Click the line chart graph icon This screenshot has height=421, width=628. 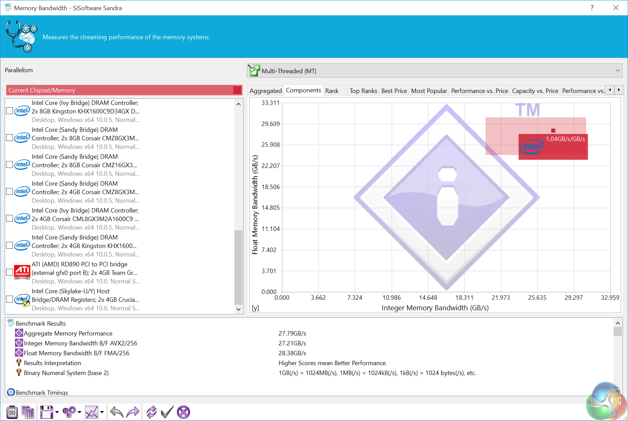92,412
